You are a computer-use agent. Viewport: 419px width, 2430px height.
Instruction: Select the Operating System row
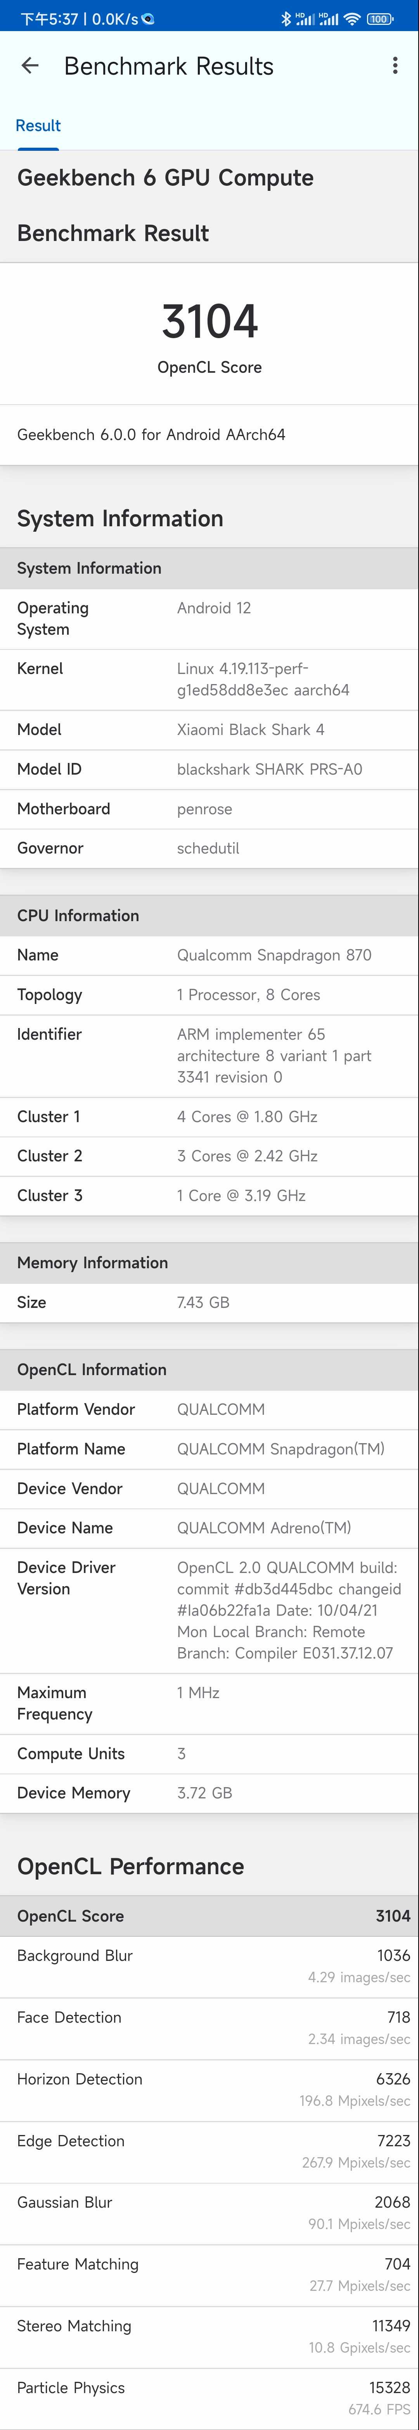(209, 619)
